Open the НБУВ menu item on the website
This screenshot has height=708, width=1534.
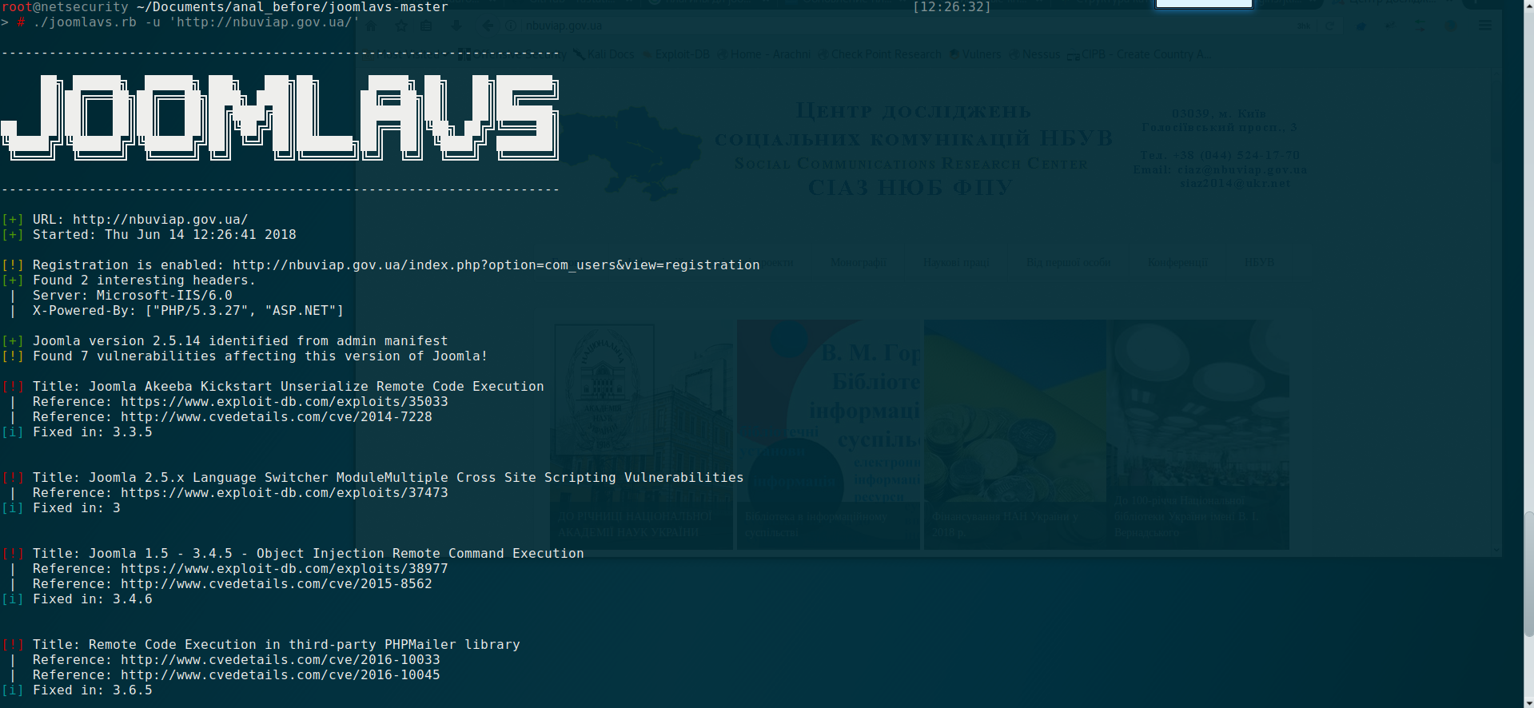[x=1259, y=262]
